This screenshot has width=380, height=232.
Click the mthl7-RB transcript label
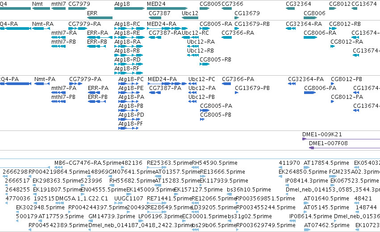[x=63, y=42]
